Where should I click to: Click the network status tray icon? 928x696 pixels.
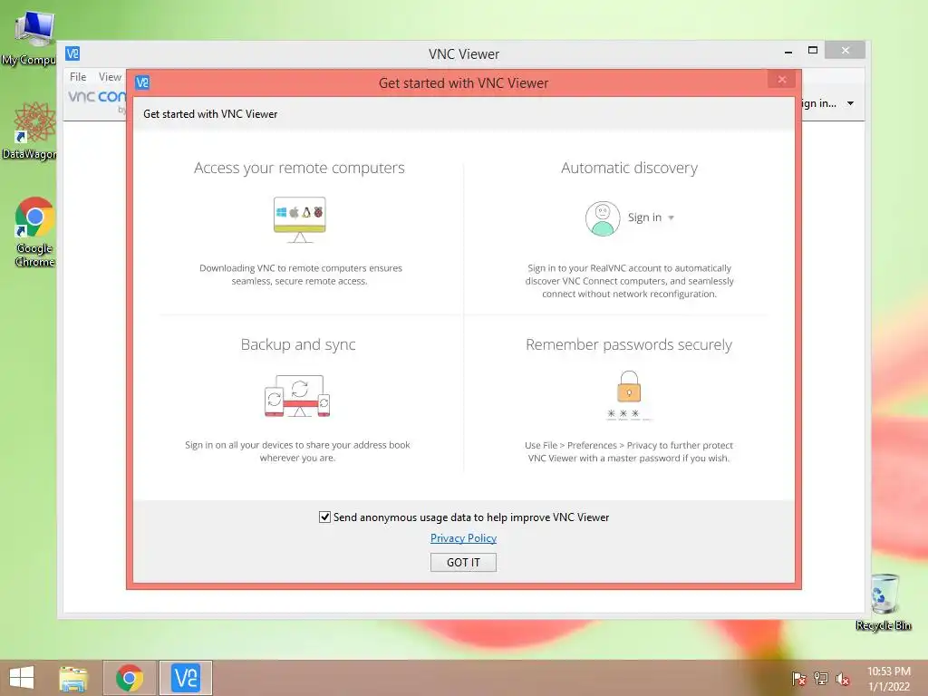tap(821, 679)
